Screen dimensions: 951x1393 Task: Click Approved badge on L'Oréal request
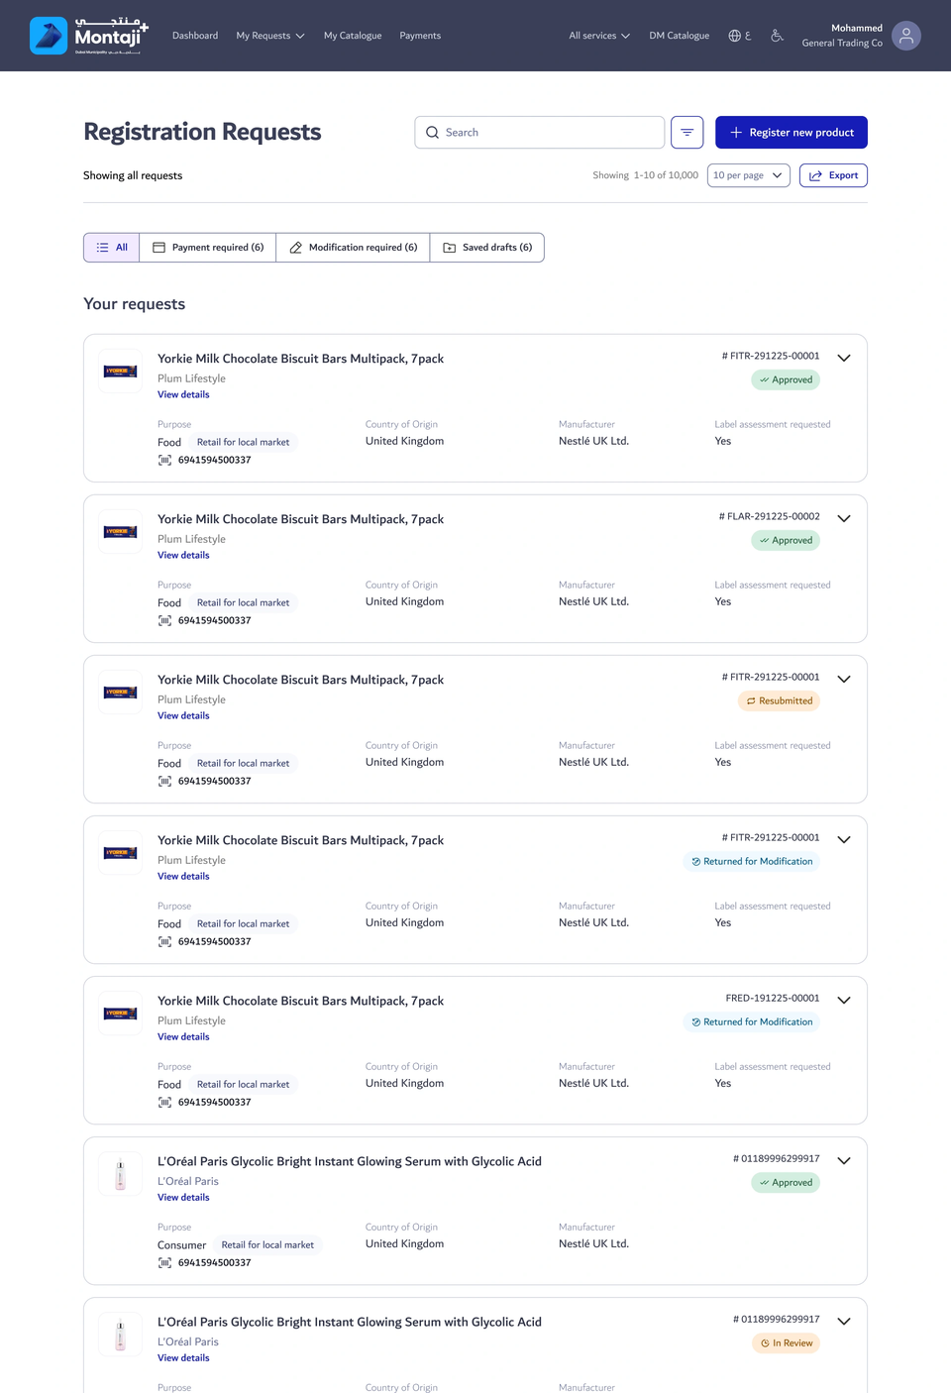click(x=786, y=1182)
